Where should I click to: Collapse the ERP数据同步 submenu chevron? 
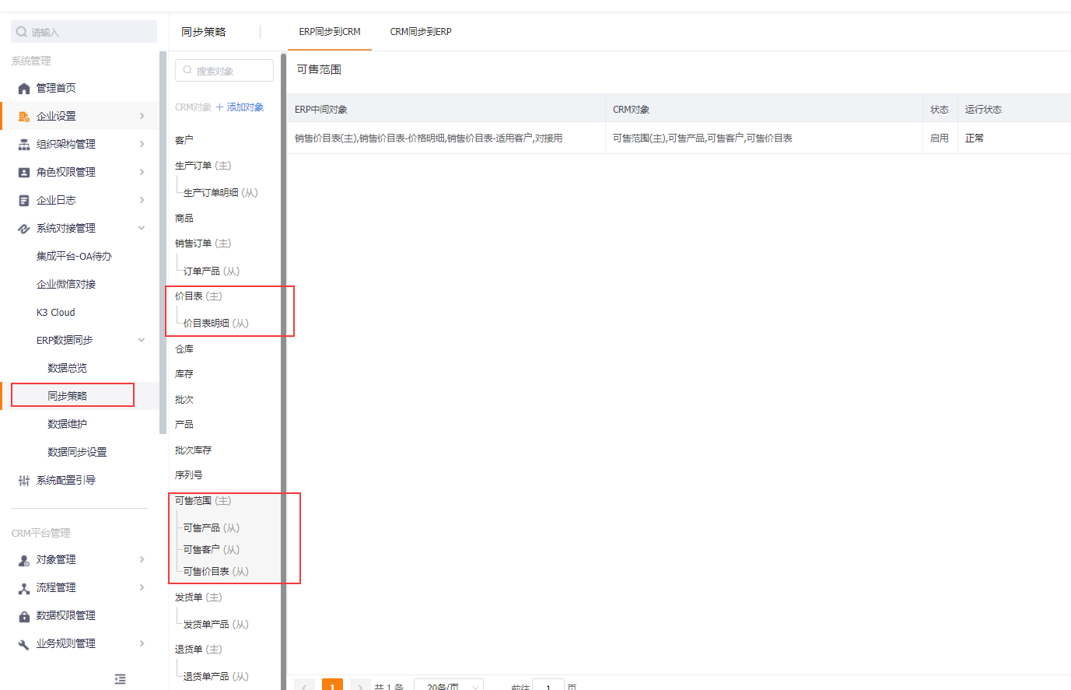pyautogui.click(x=142, y=340)
